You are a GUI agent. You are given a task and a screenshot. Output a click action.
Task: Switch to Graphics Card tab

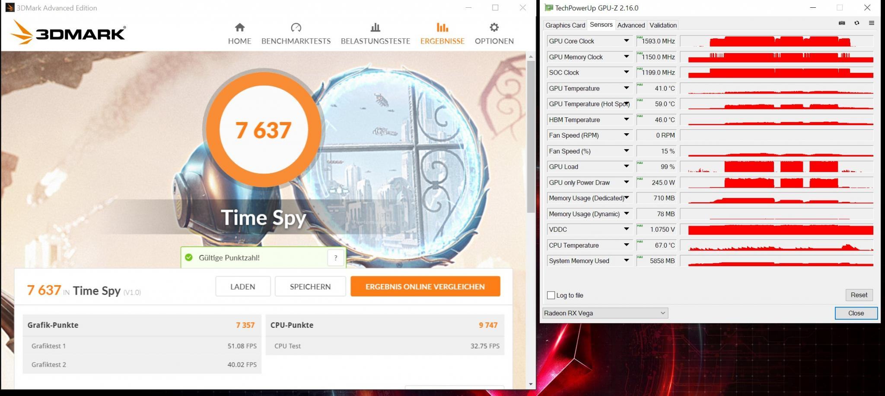(x=565, y=25)
